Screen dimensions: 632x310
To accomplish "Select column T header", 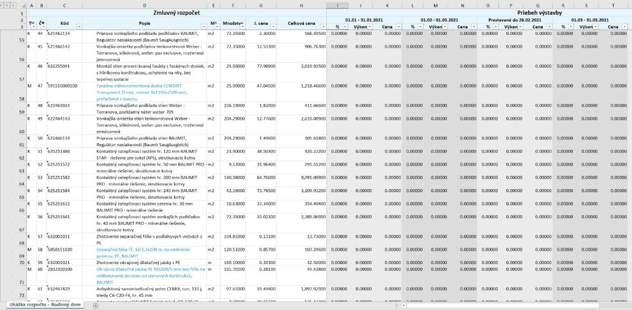I will tap(613, 6).
